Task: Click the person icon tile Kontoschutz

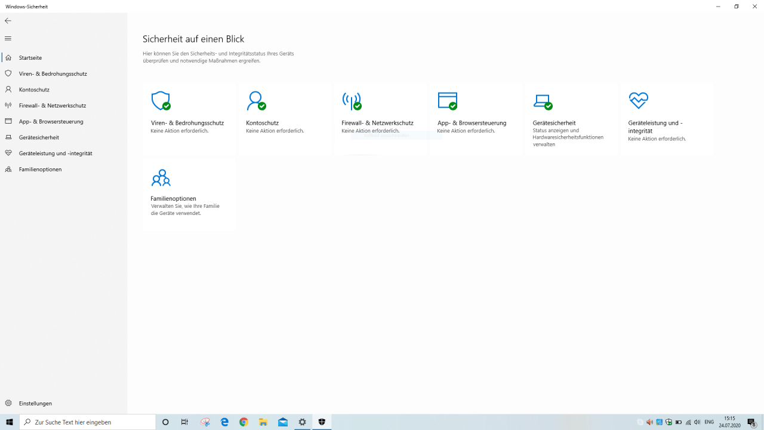Action: pos(285,119)
